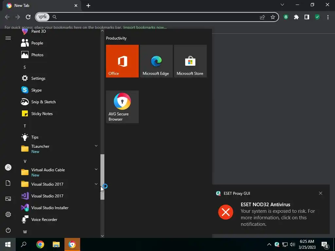Viewport: 335px width, 251px height.
Task: Click the app list scroll-up arrow
Action: [x=102, y=31]
